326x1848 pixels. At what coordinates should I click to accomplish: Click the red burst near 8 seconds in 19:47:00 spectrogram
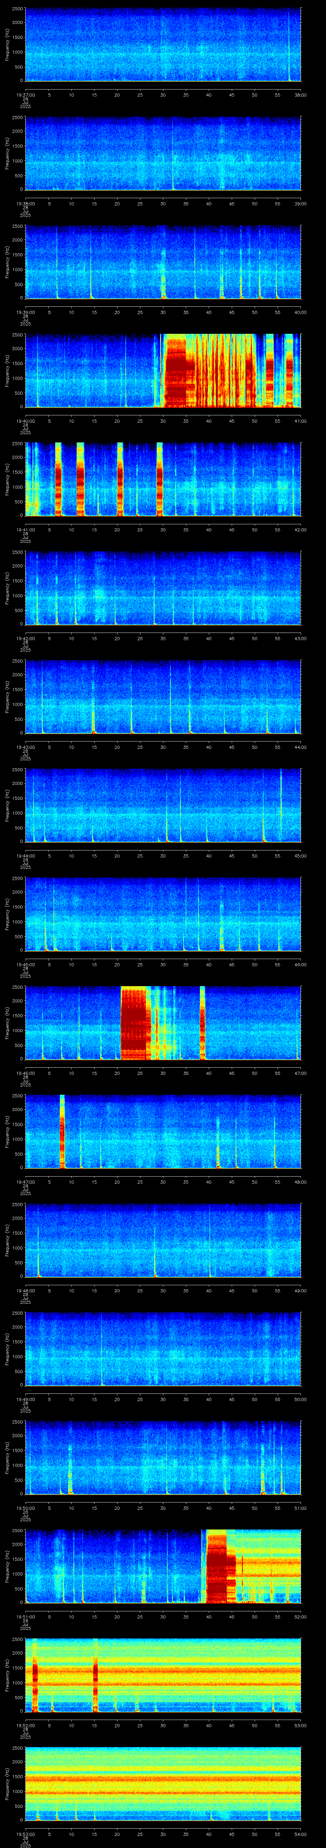[x=62, y=1131]
